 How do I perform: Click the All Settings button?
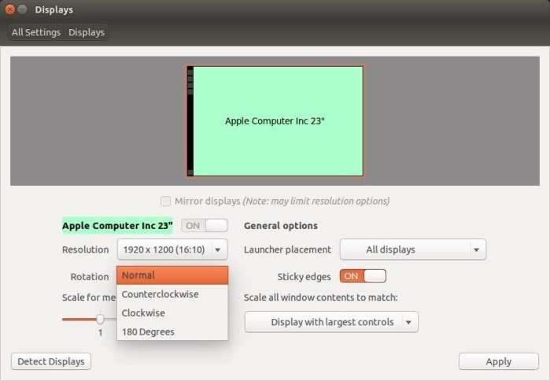pos(35,32)
